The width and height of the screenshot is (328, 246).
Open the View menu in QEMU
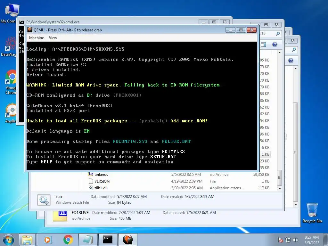coord(53,38)
